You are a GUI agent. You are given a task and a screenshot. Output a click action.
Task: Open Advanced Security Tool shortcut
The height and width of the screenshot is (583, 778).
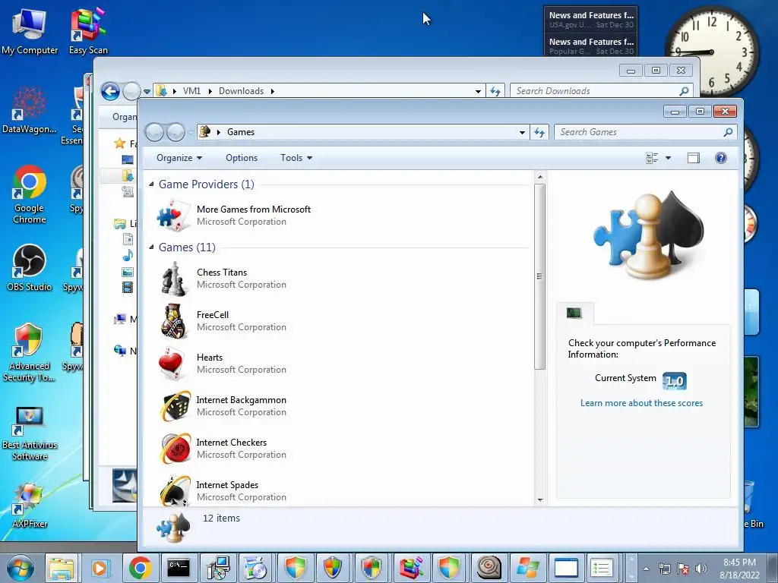click(x=30, y=352)
